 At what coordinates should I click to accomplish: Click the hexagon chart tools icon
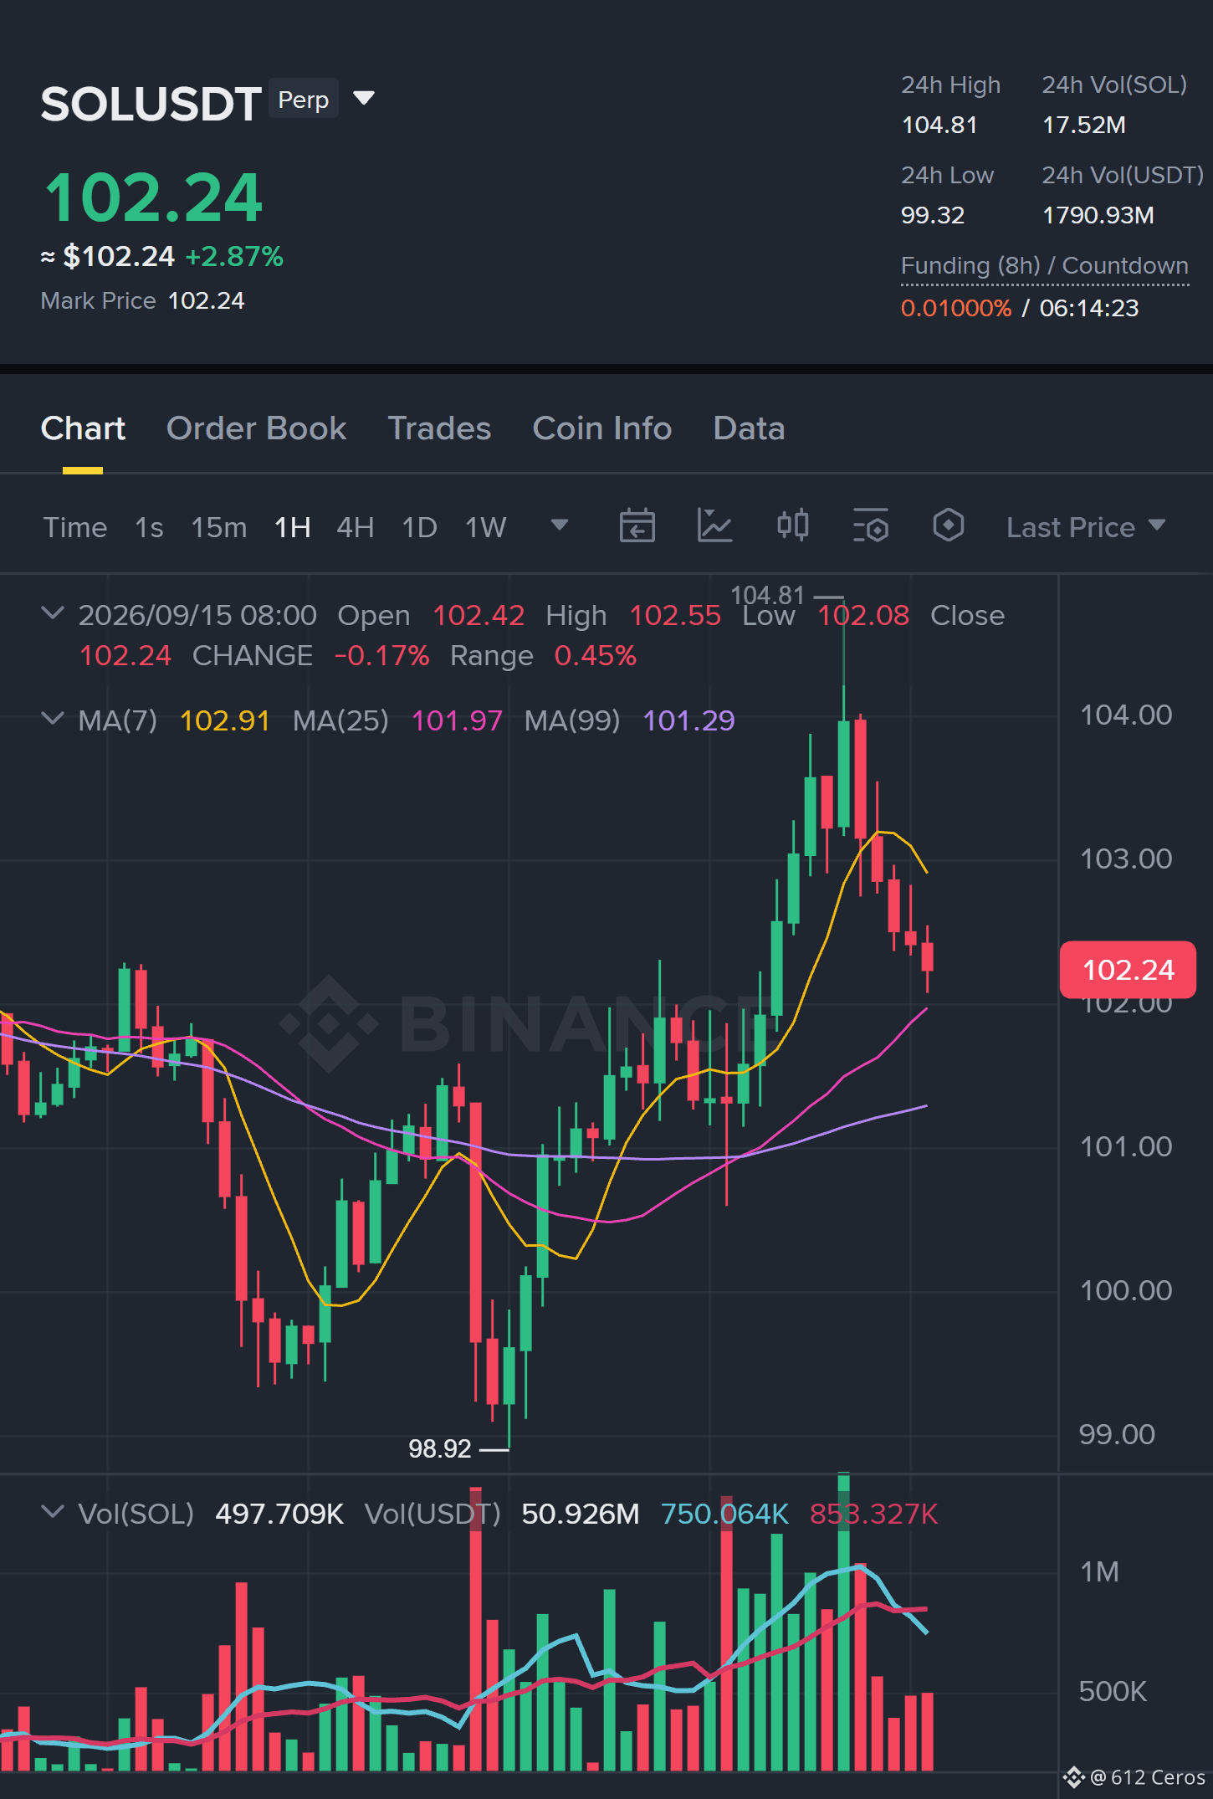pos(948,526)
